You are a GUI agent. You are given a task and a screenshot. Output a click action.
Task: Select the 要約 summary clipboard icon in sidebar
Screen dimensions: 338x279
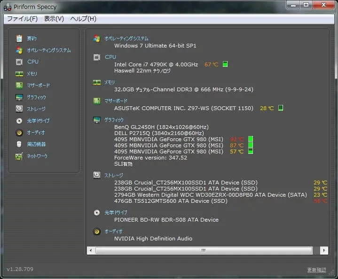19,39
